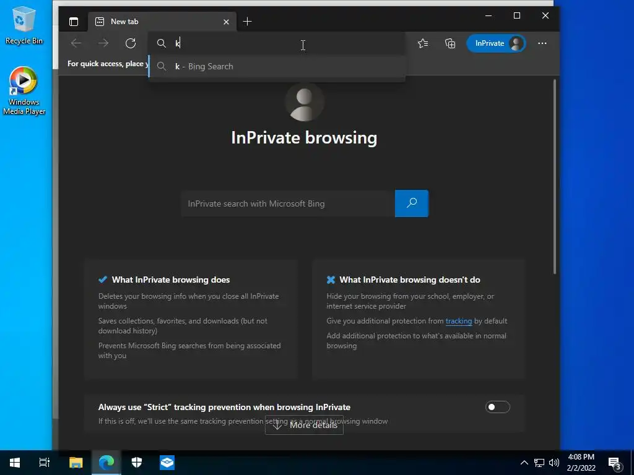Open a new tab with plus button

pos(247,22)
